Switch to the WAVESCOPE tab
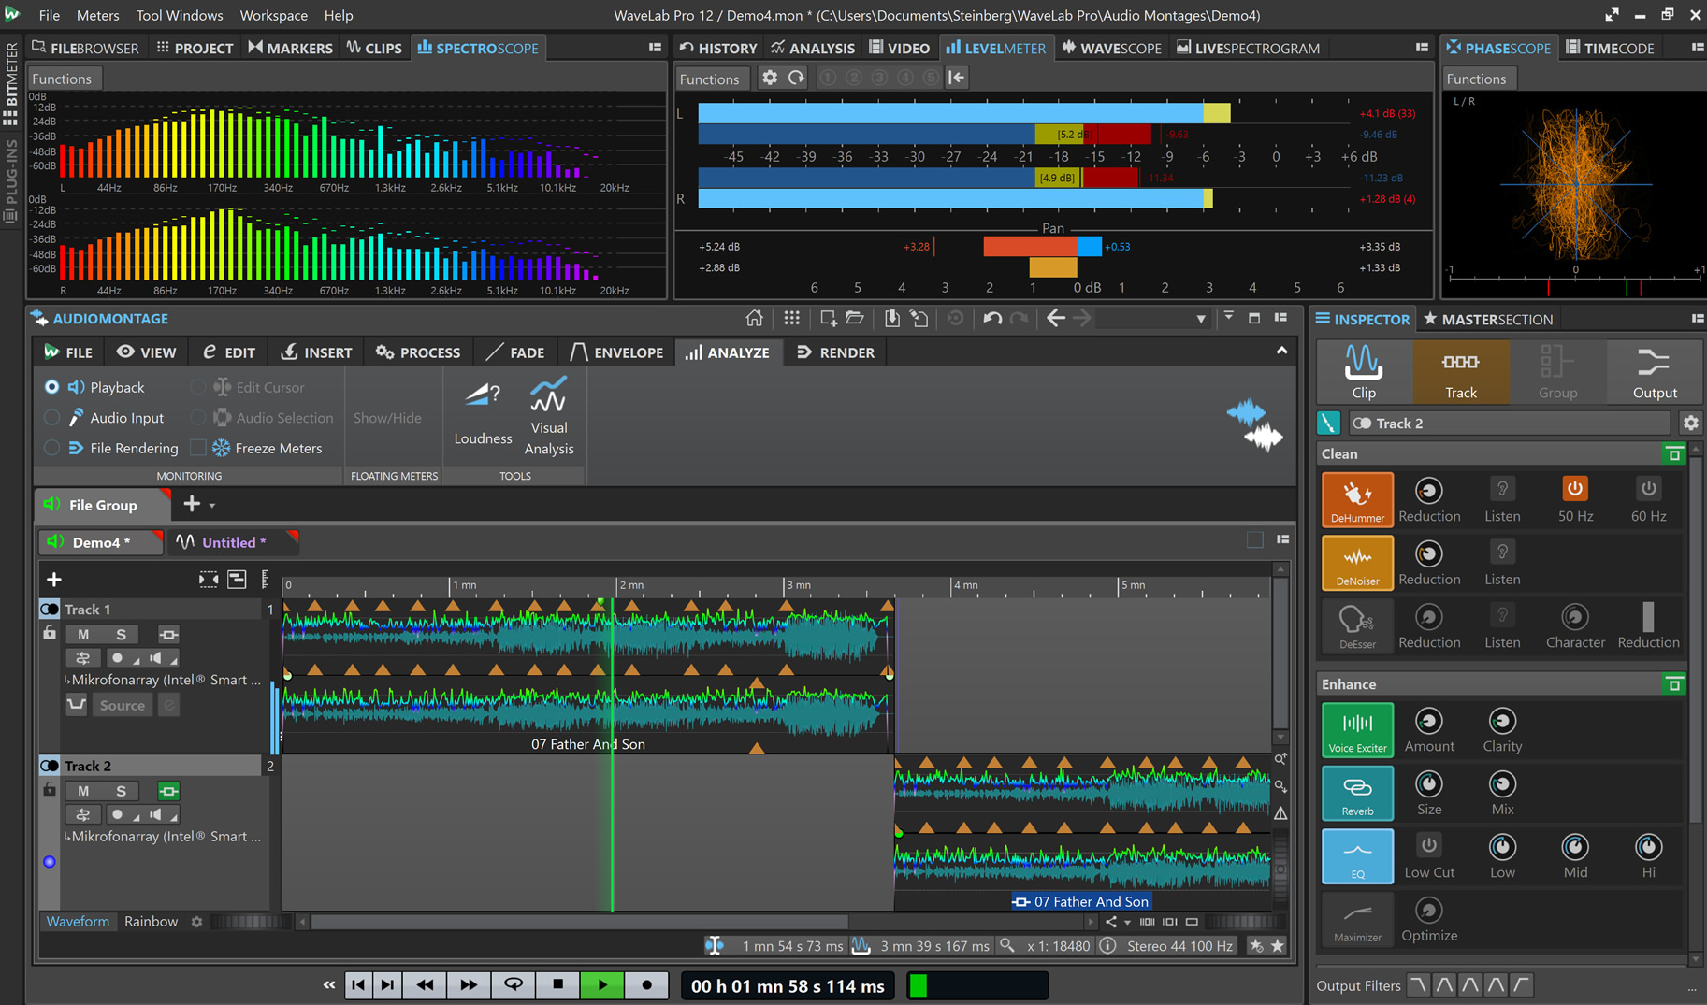Screen dimensions: 1707x1005 pyautogui.click(x=1111, y=47)
